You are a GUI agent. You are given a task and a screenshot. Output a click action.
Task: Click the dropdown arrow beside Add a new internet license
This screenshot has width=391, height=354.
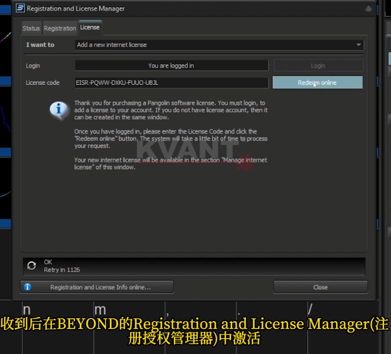[359, 45]
